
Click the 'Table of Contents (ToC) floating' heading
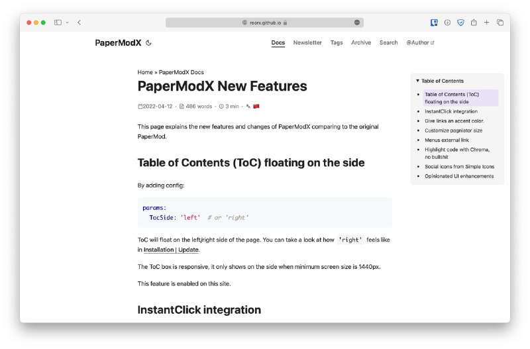point(251,163)
